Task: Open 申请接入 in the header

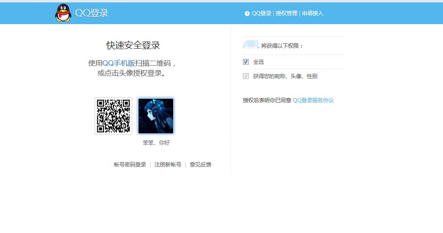Action: [x=313, y=13]
